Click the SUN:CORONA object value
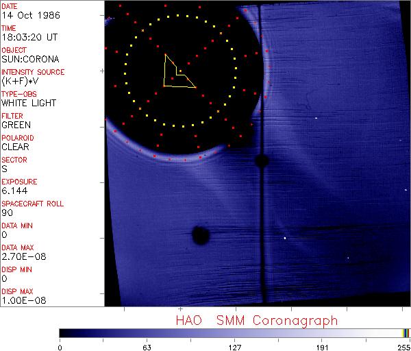The height and width of the screenshot is (351, 411). 29,59
